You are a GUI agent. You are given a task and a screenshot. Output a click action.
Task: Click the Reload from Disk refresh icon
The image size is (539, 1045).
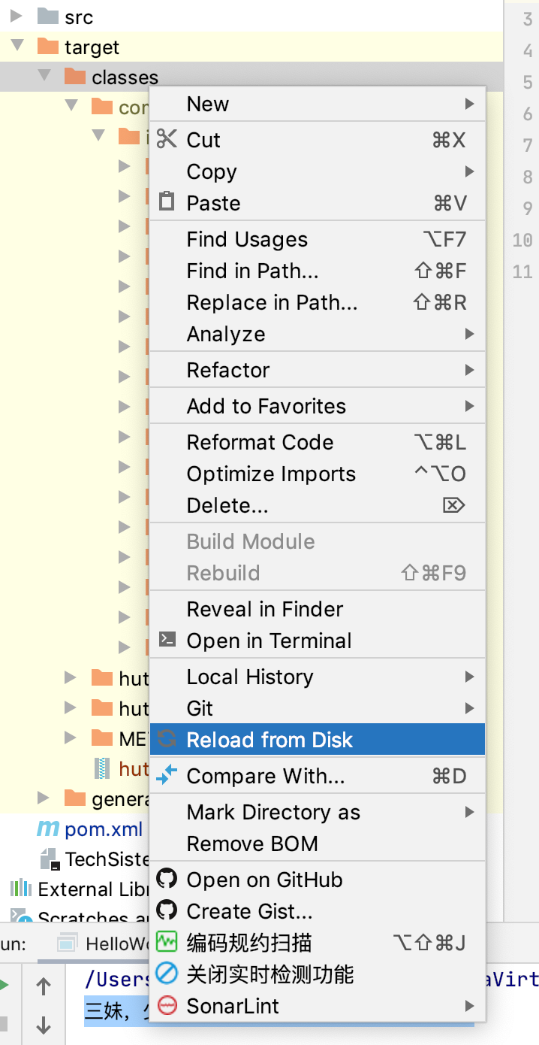coord(167,739)
